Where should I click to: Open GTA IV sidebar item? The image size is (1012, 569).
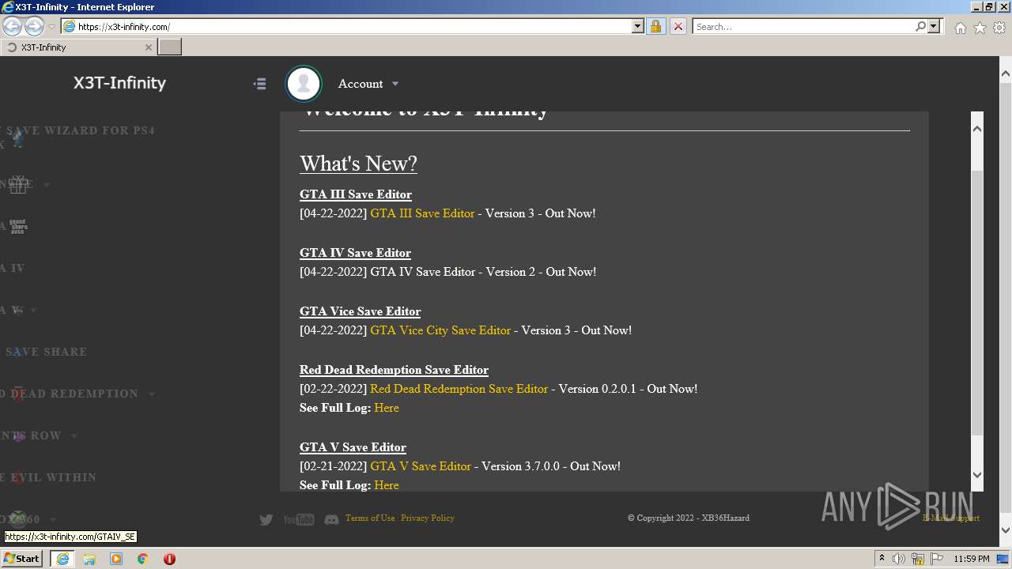(x=13, y=268)
